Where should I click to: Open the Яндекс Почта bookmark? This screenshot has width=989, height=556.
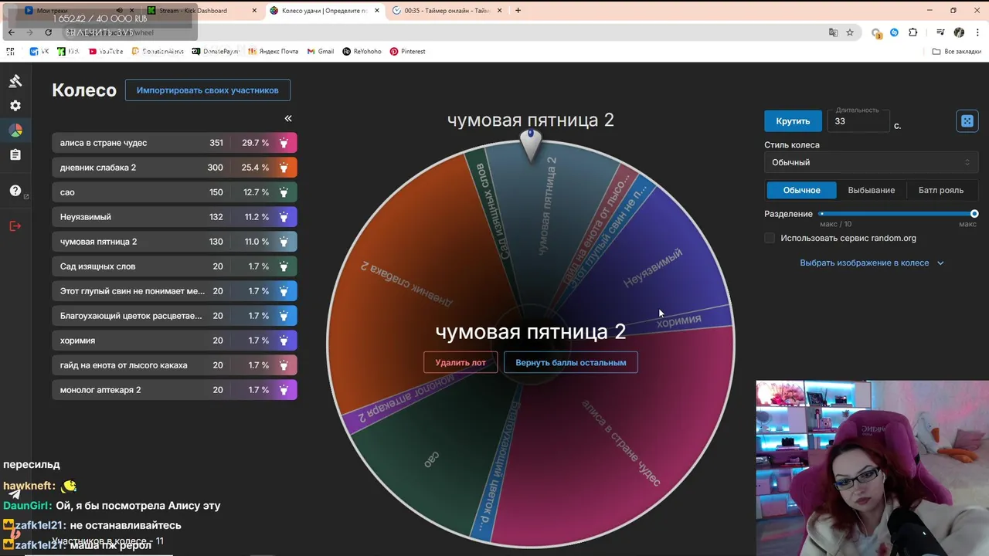pyautogui.click(x=273, y=52)
